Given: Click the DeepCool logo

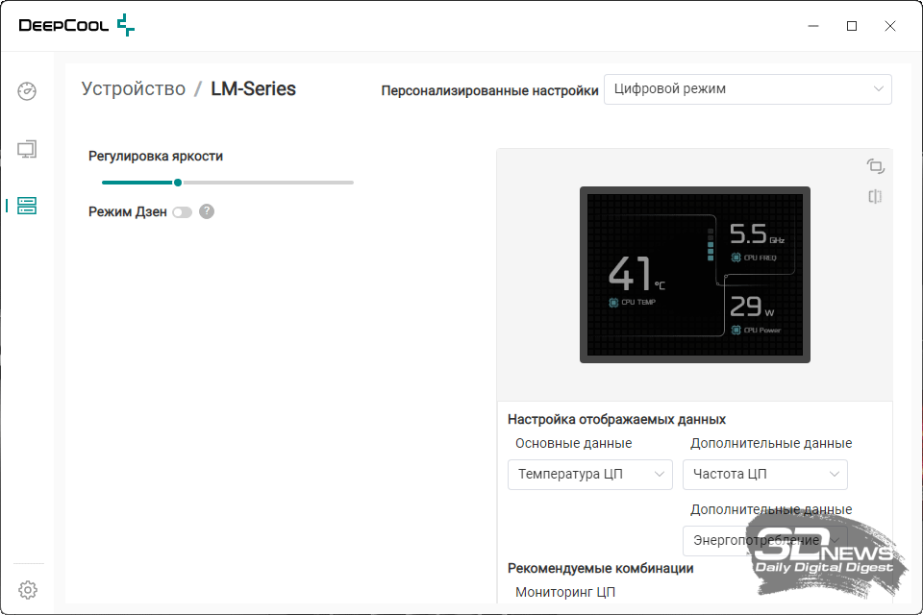Looking at the screenshot, I should click(77, 26).
